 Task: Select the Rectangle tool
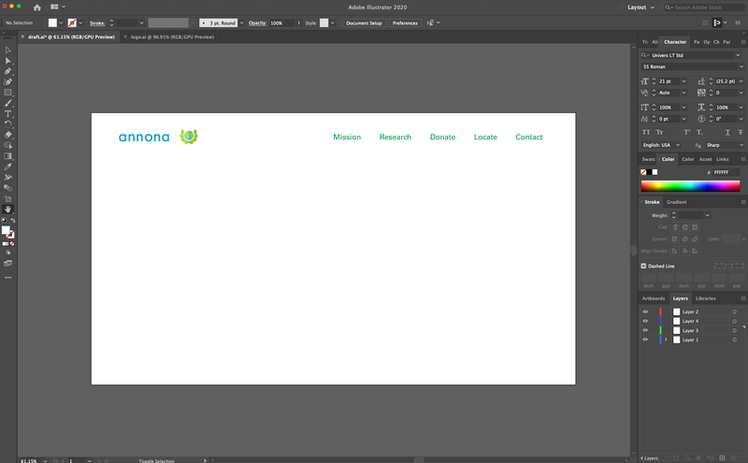pos(7,93)
